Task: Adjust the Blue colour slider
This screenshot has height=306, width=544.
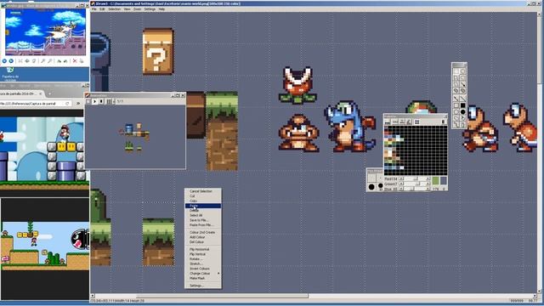Action: point(415,189)
